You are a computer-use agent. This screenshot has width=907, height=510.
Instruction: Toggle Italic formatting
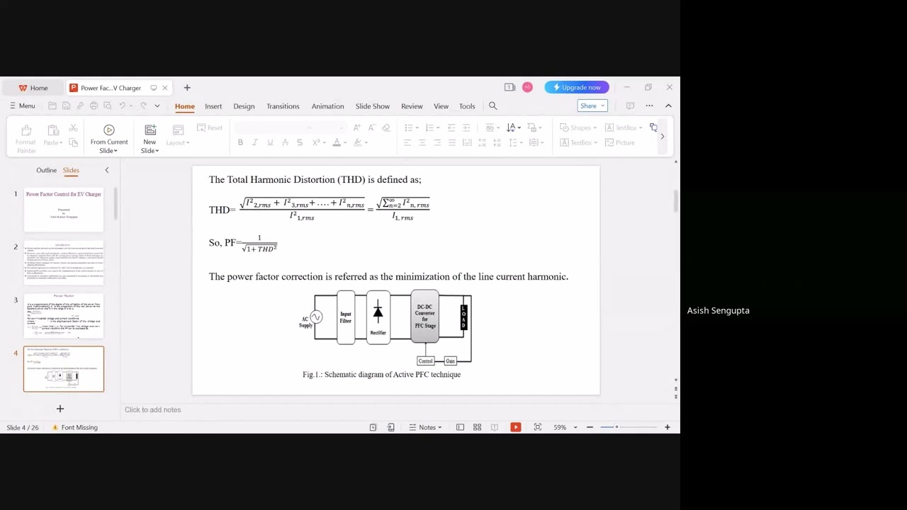pyautogui.click(x=255, y=142)
